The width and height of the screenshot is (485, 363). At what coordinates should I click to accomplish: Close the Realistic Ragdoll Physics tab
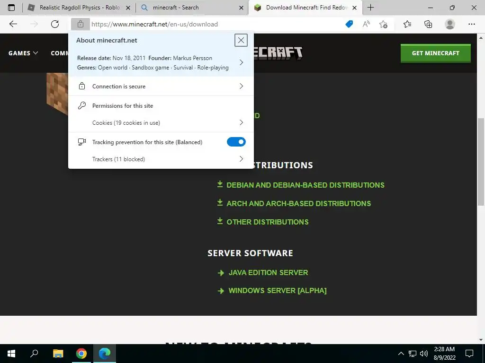[128, 8]
